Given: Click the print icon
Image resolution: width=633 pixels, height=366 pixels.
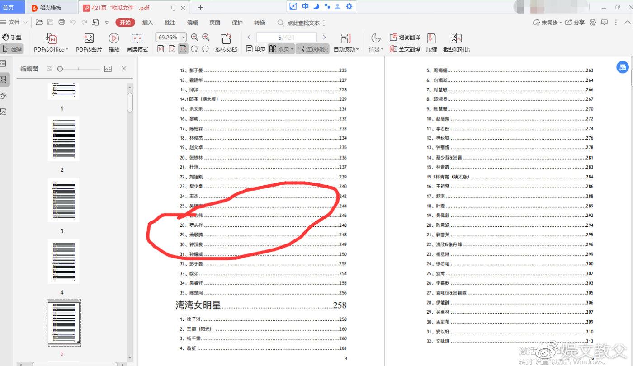Looking at the screenshot, I should coord(61,23).
